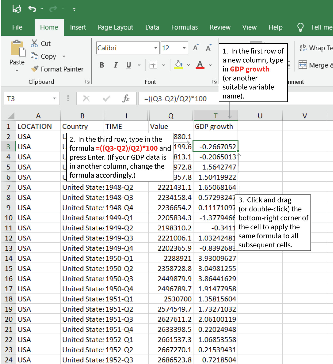Click the Copy icon
This screenshot has width=333, height=364.
tap(35, 56)
